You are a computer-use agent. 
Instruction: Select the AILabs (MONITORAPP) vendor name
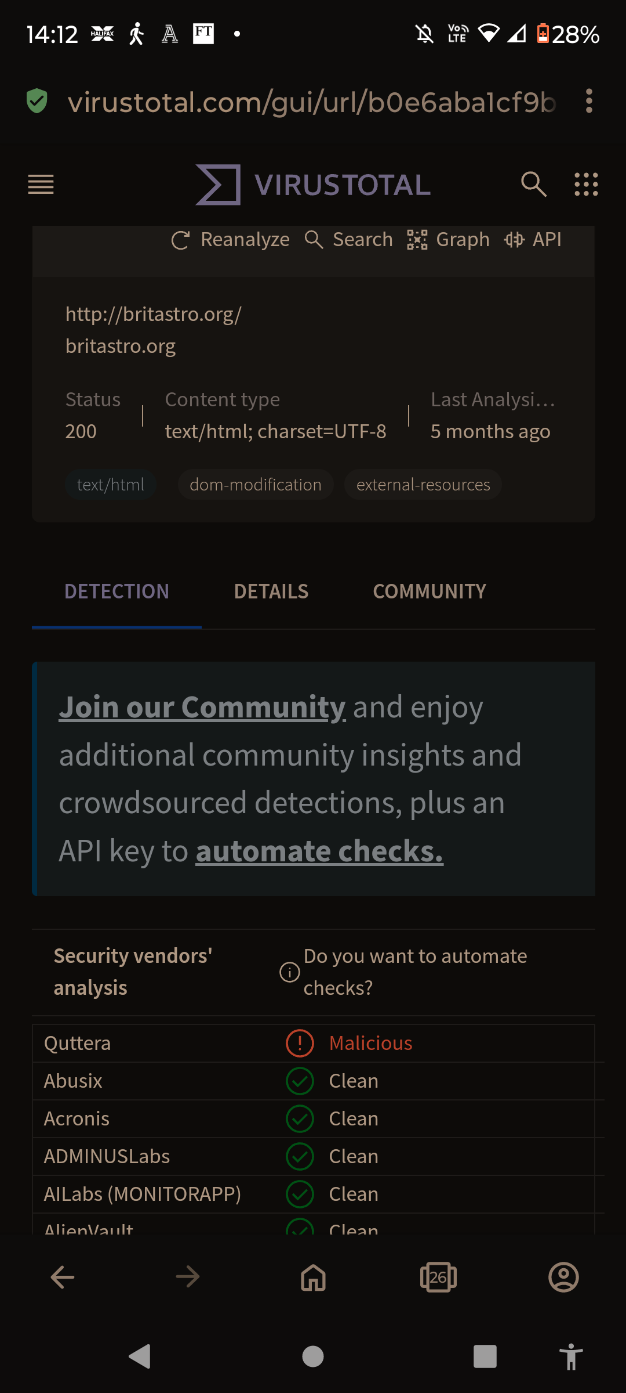click(x=143, y=1194)
